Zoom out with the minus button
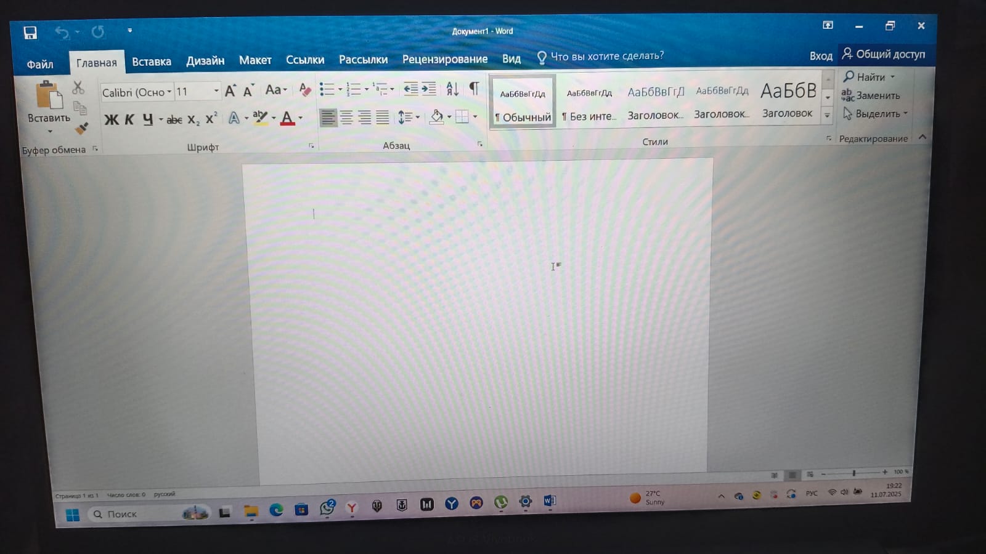Screen dimensions: 986x554 pos(824,474)
